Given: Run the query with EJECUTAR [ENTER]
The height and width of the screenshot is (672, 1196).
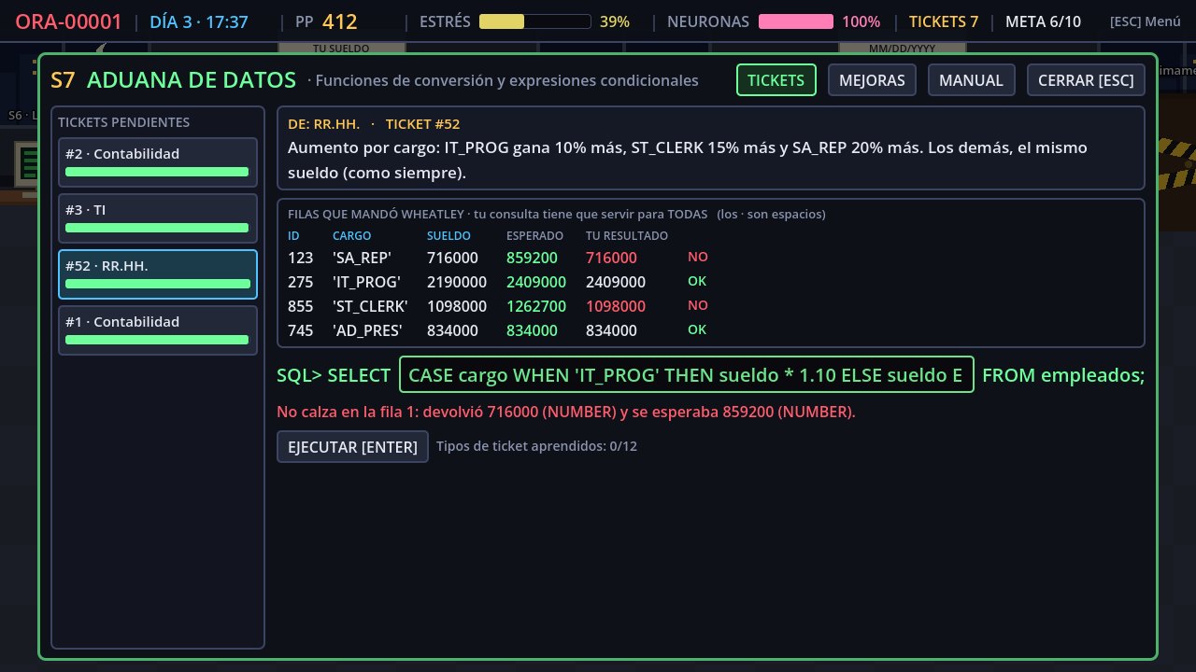Looking at the screenshot, I should (352, 447).
